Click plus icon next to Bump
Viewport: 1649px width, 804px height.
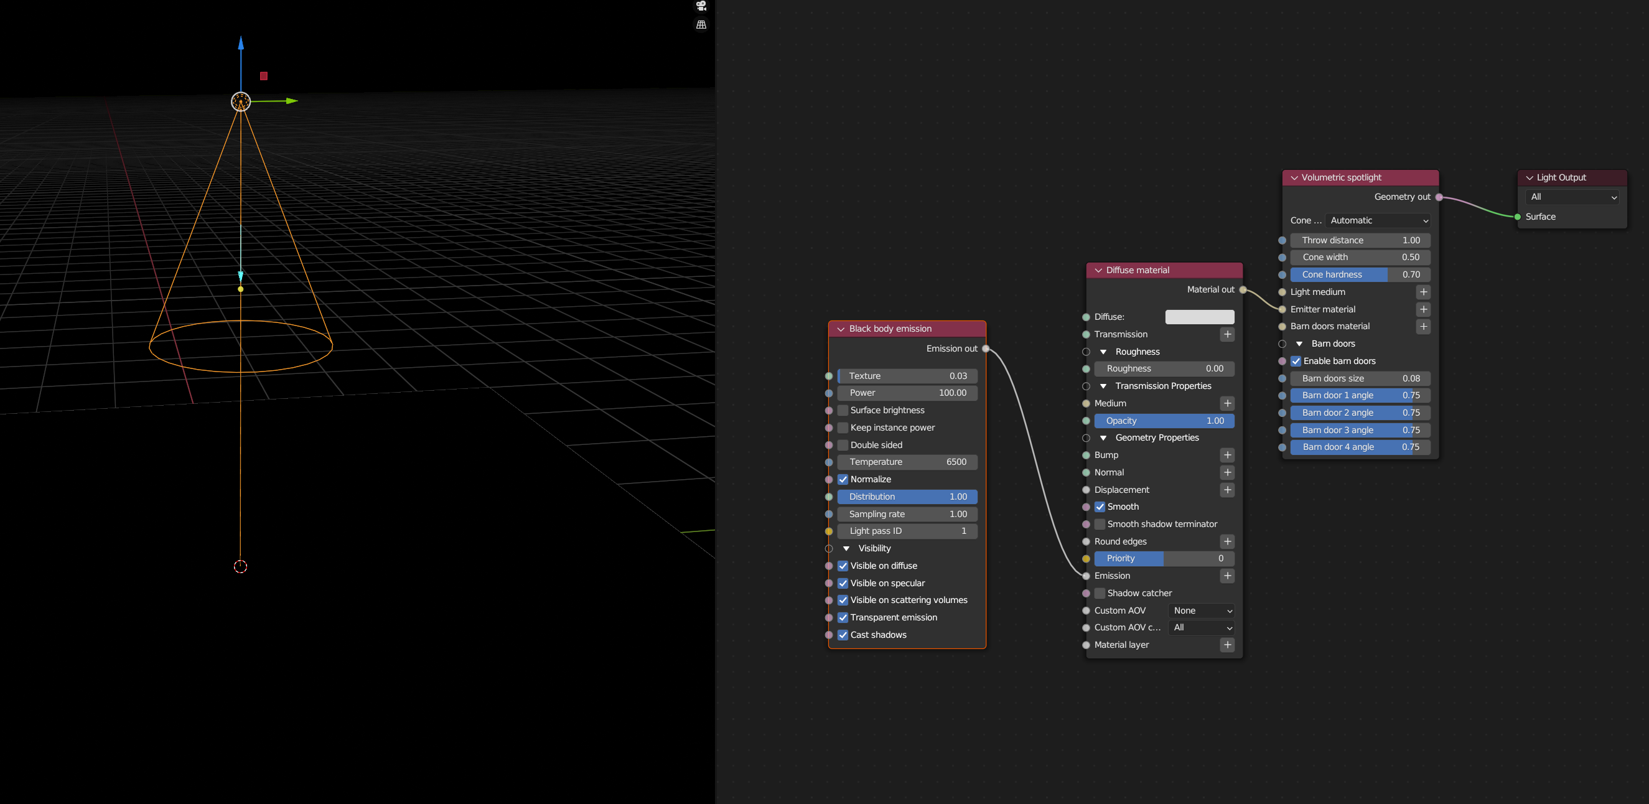[1227, 455]
